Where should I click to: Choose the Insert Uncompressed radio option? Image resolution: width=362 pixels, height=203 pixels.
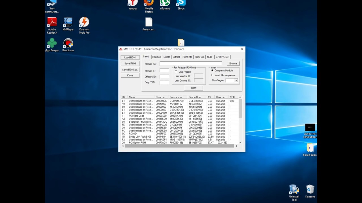click(x=212, y=75)
